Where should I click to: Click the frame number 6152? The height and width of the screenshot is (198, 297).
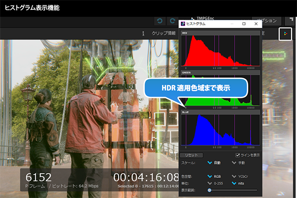pyautogui.click(x=39, y=177)
